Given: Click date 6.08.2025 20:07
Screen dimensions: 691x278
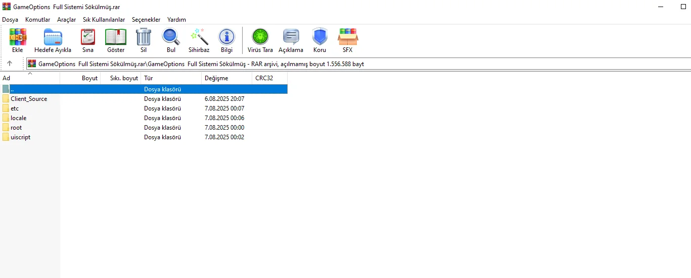Looking at the screenshot, I should pyautogui.click(x=224, y=99).
